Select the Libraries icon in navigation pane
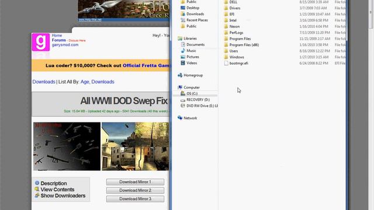 tap(180, 38)
